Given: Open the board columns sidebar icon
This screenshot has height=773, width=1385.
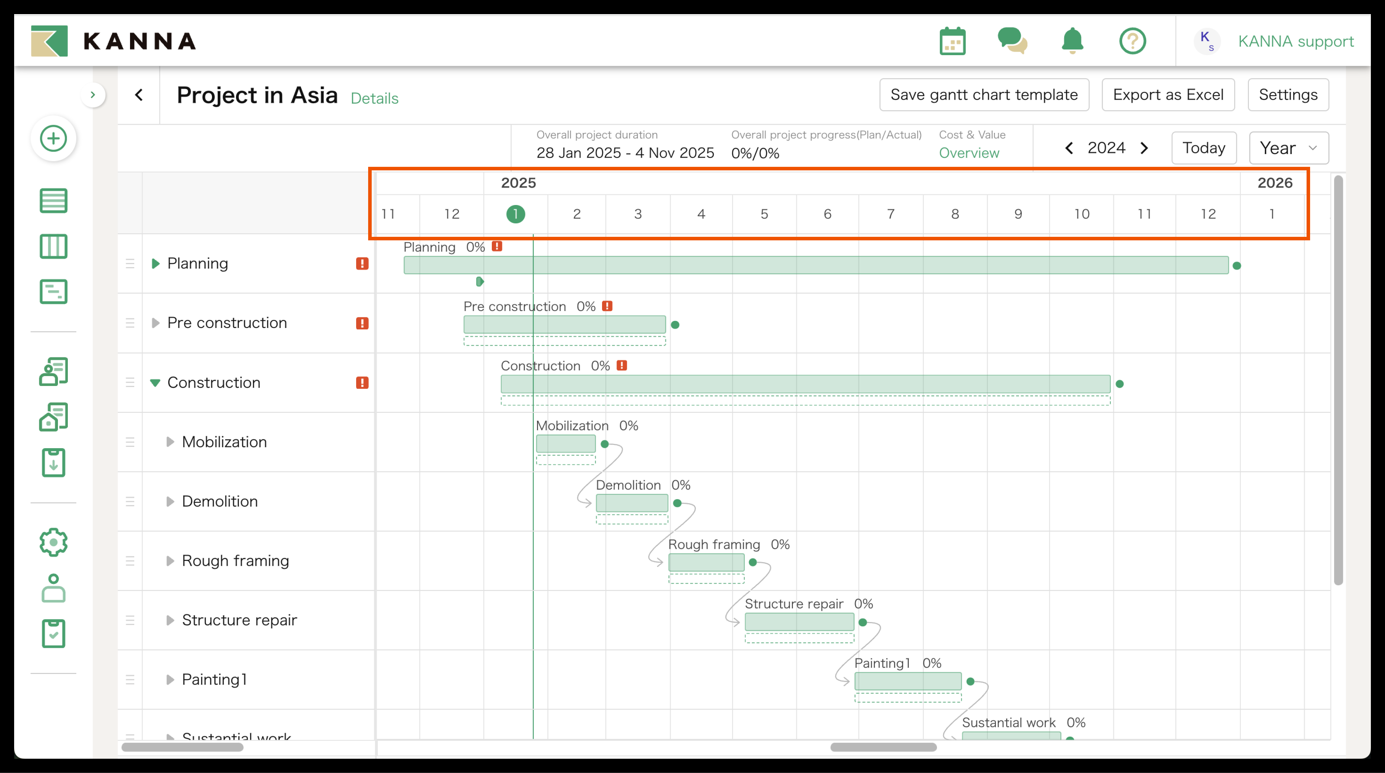Looking at the screenshot, I should pyautogui.click(x=53, y=246).
